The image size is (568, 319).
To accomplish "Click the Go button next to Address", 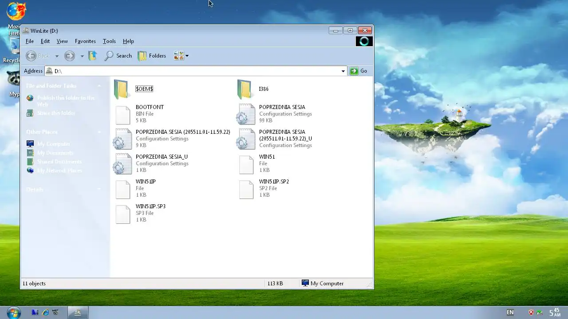I will pyautogui.click(x=359, y=71).
